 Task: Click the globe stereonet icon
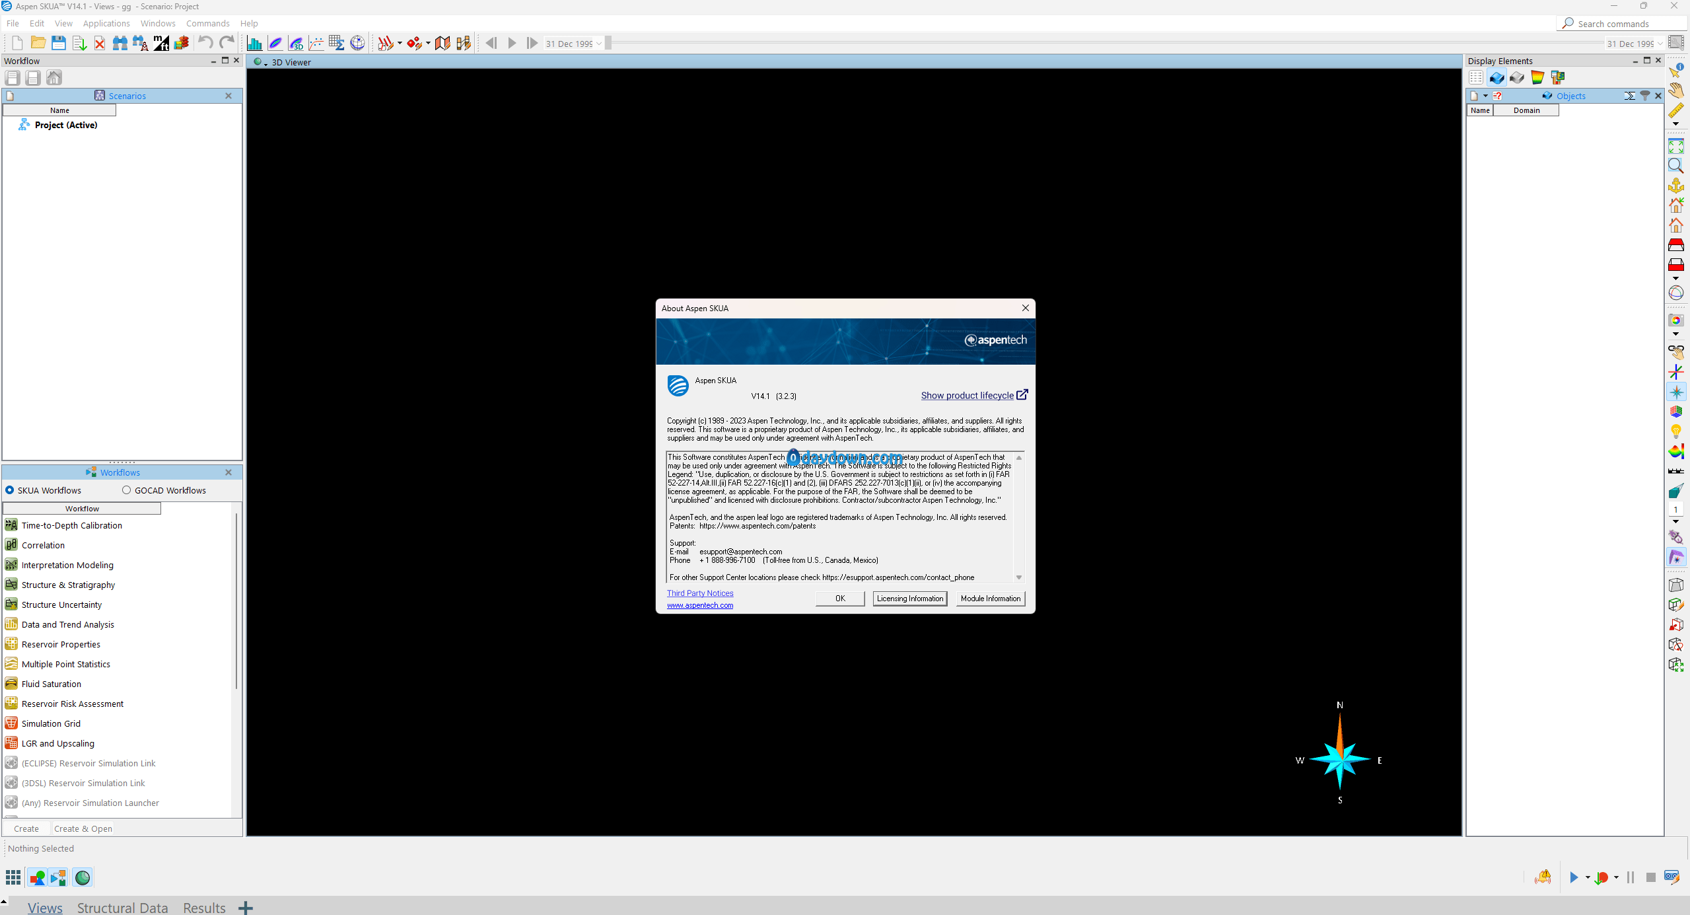click(357, 43)
